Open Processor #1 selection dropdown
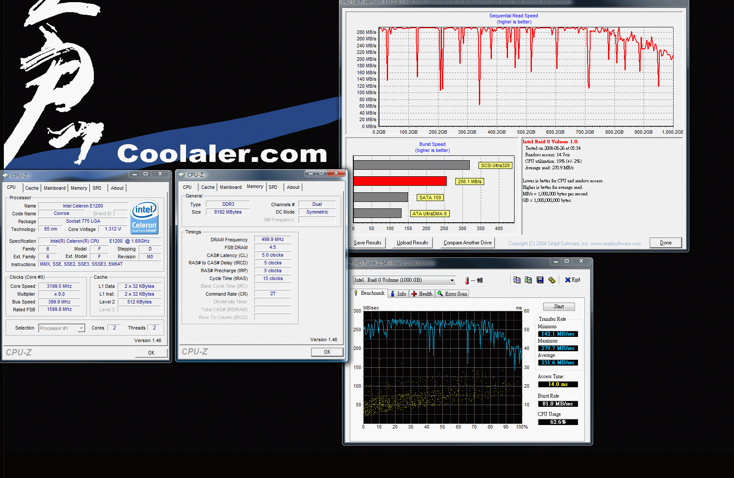 (x=81, y=328)
